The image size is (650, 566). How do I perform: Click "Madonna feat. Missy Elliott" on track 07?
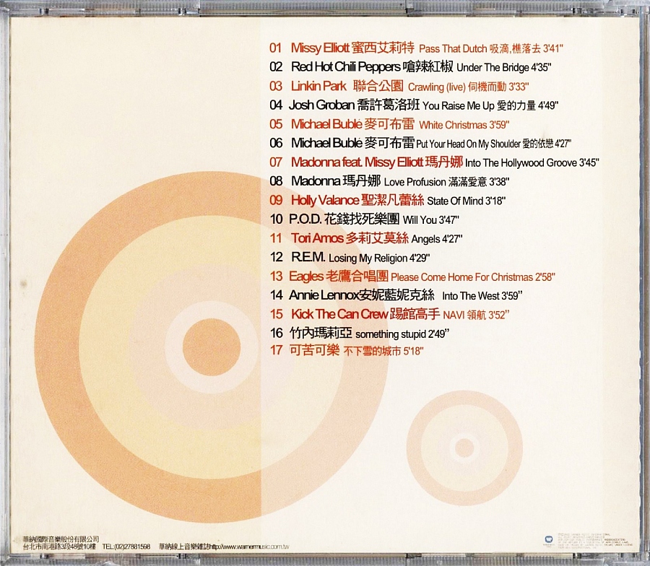coord(357,162)
